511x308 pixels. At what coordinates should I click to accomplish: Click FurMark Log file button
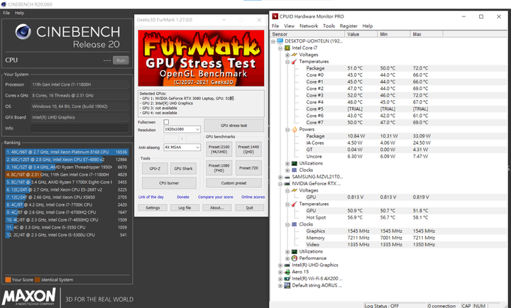185,208
